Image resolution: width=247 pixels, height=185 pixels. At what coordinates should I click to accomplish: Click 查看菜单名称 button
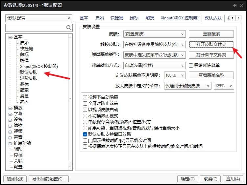tap(211, 75)
